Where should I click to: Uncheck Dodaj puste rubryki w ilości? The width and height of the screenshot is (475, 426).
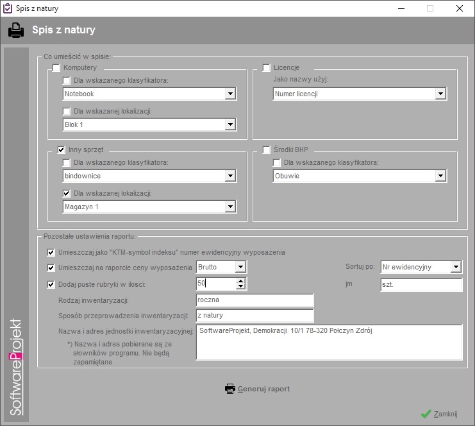[x=51, y=284]
